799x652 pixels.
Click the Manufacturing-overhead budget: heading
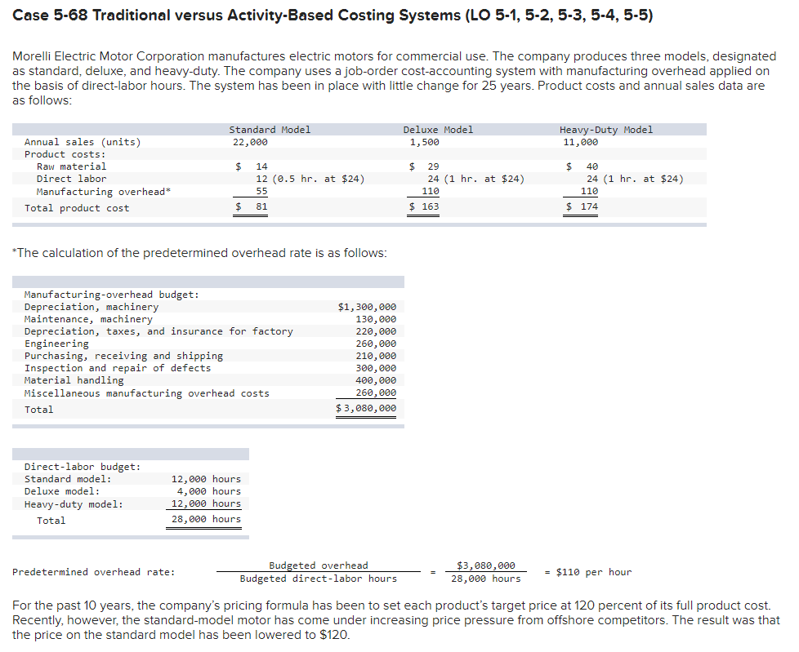pyautogui.click(x=112, y=295)
